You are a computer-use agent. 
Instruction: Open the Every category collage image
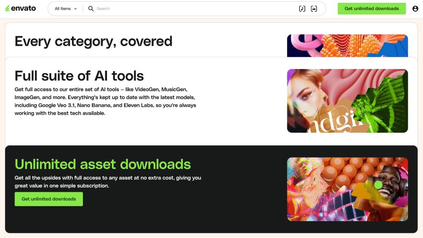pyautogui.click(x=347, y=46)
